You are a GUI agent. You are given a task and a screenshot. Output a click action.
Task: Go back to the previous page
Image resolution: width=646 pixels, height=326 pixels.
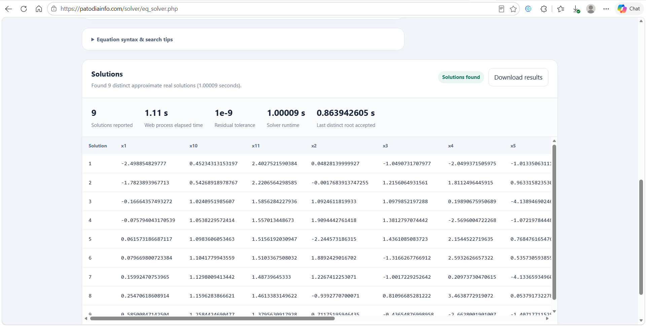pyautogui.click(x=9, y=9)
